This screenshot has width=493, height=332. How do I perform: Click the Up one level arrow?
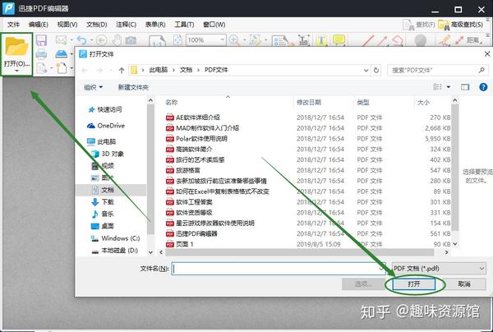coord(122,70)
